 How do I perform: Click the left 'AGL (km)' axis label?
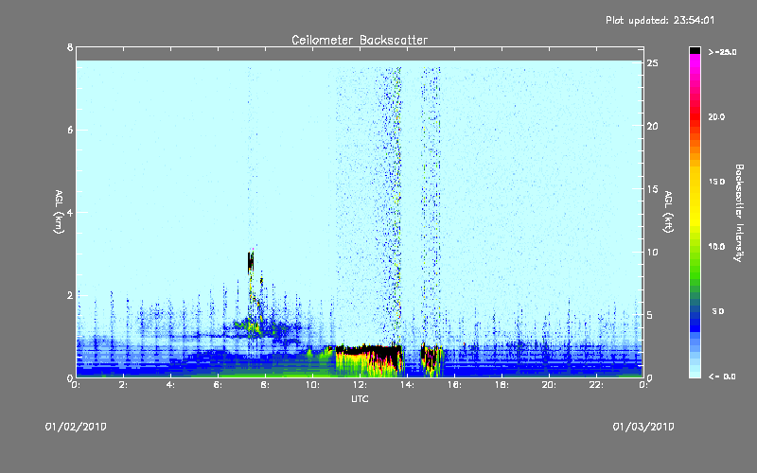pos(59,212)
